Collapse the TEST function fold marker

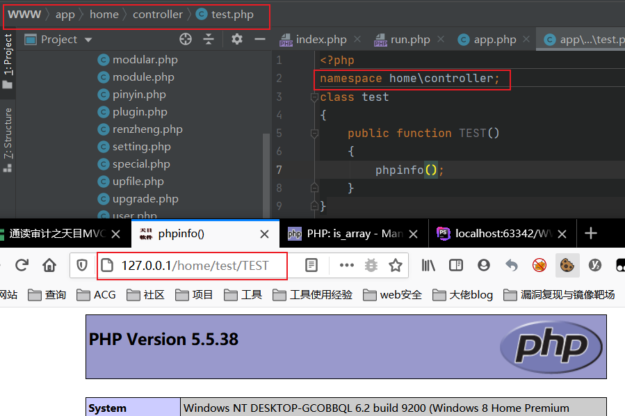[x=314, y=133]
